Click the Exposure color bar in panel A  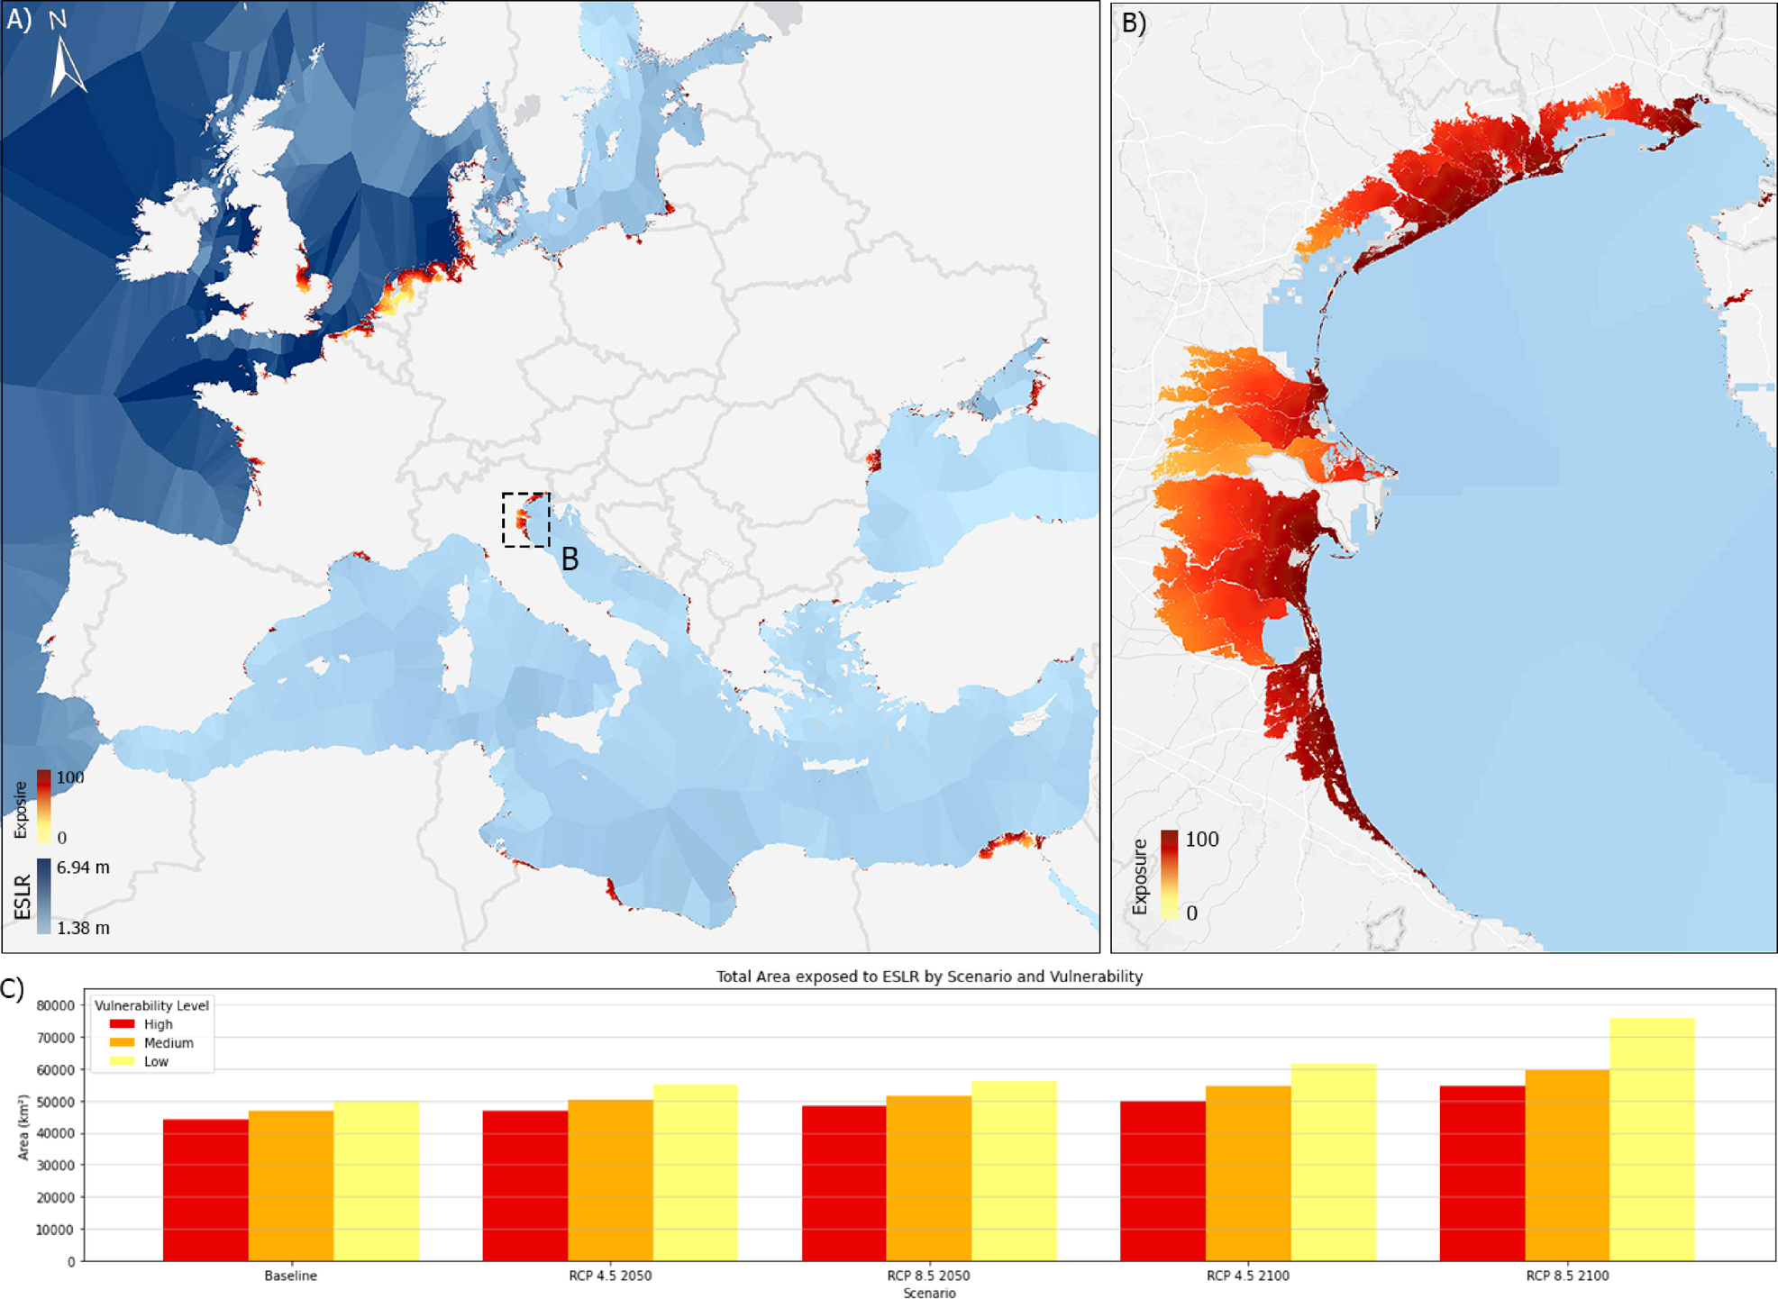[x=43, y=805]
